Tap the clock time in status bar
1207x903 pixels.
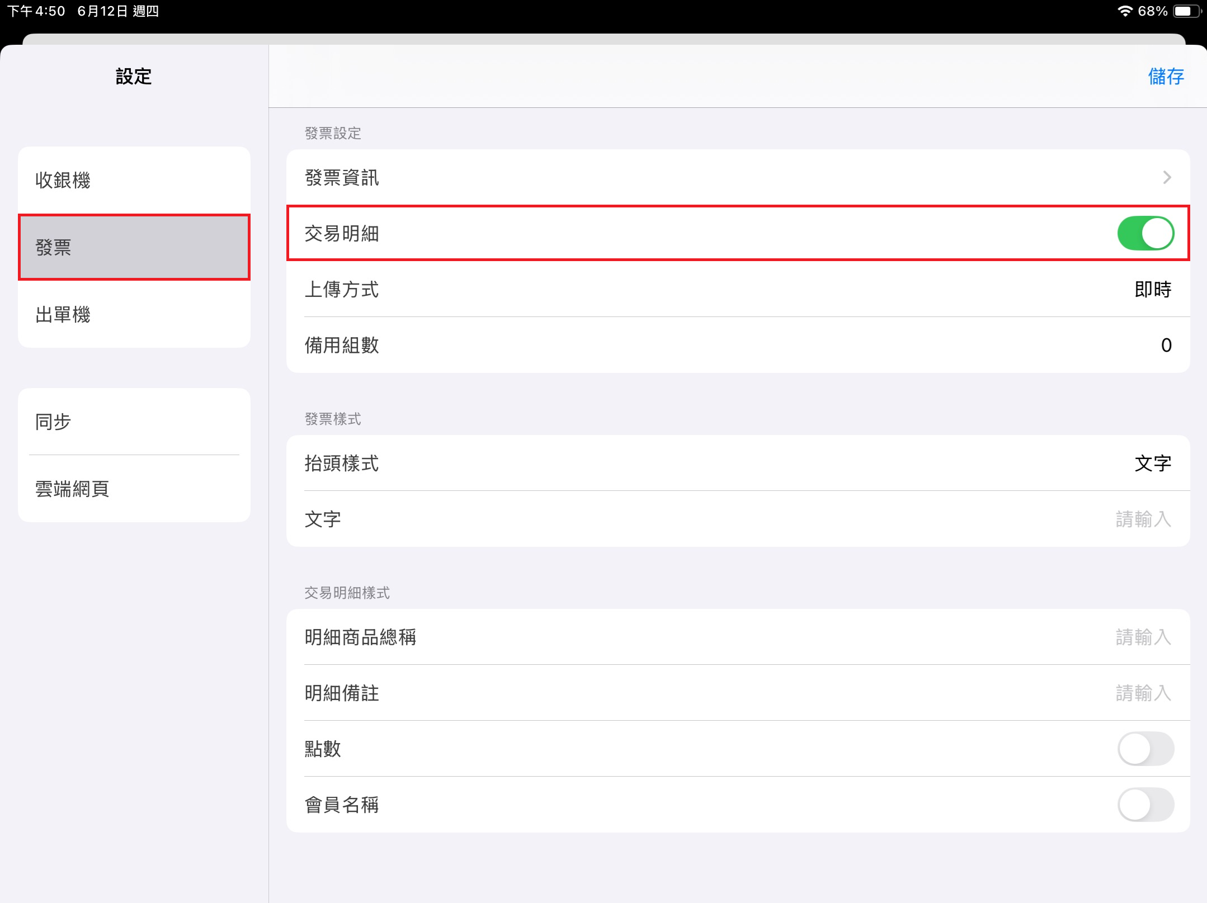pyautogui.click(x=36, y=11)
